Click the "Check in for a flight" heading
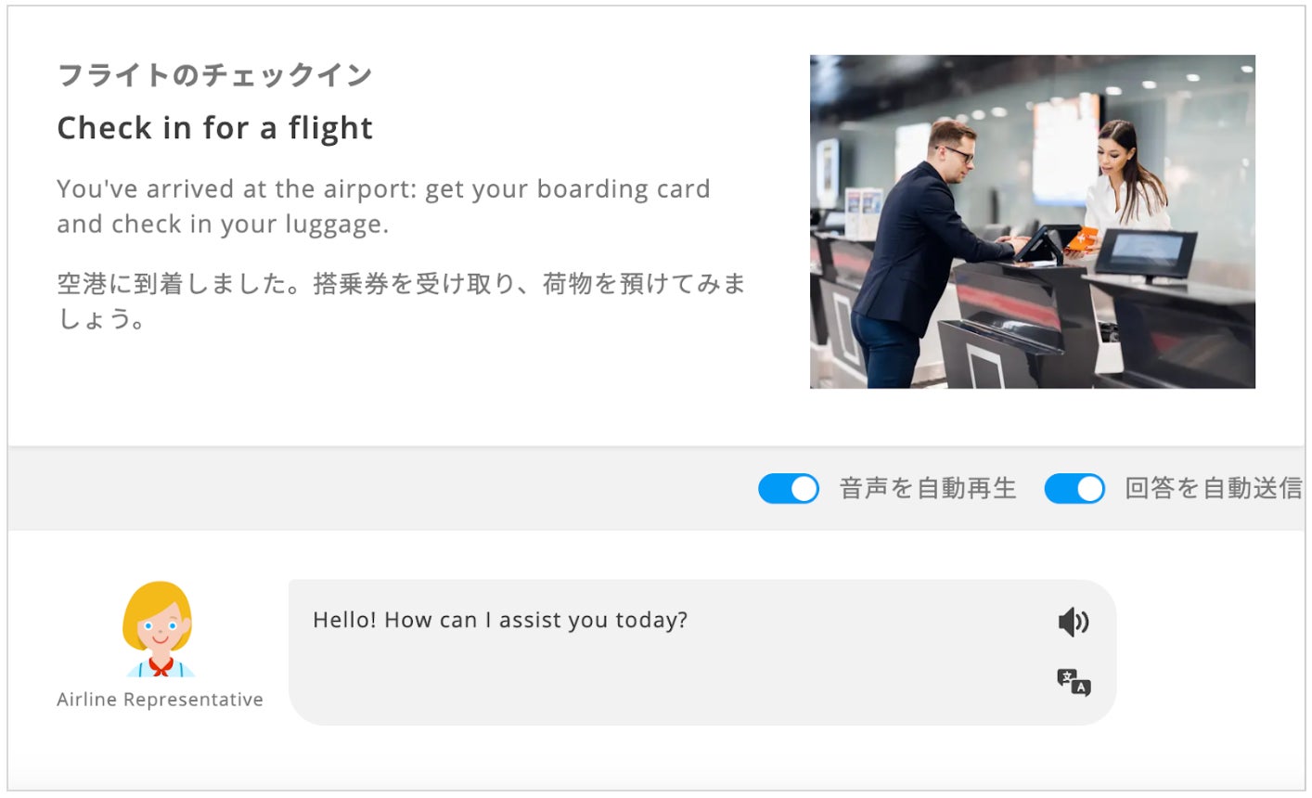1312x798 pixels. pos(214,128)
